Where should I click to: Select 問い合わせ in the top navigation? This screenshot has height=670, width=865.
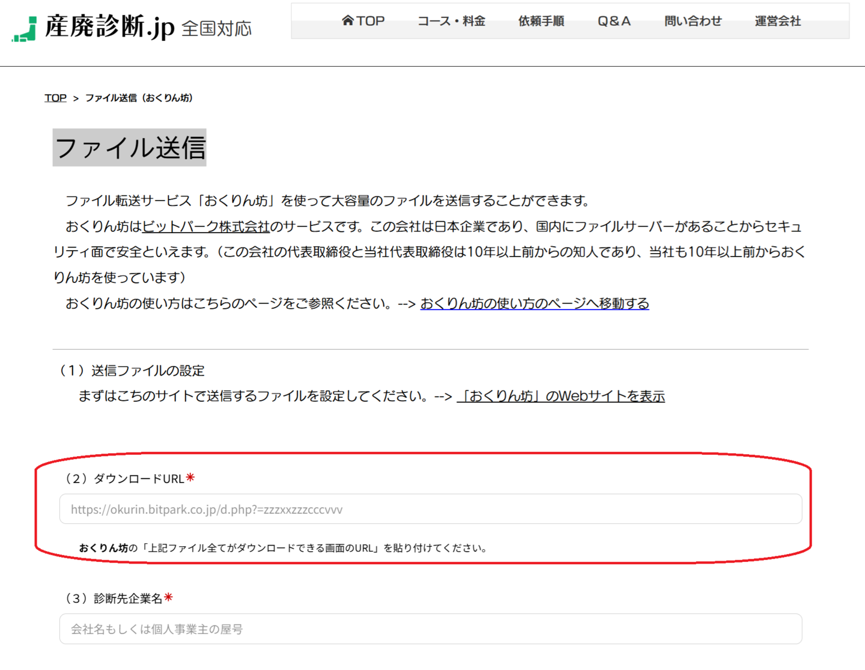coord(693,21)
